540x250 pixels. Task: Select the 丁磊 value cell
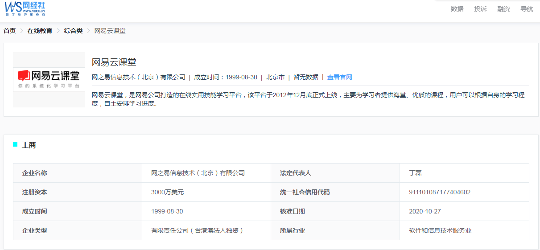pyautogui.click(x=464, y=173)
